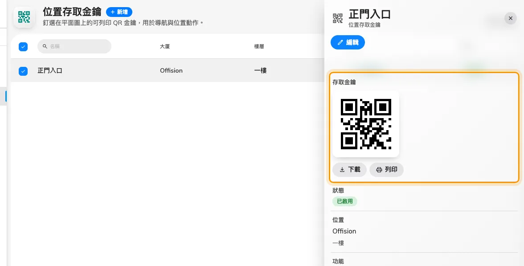Click the 編輯 button
524x266 pixels.
coord(348,42)
